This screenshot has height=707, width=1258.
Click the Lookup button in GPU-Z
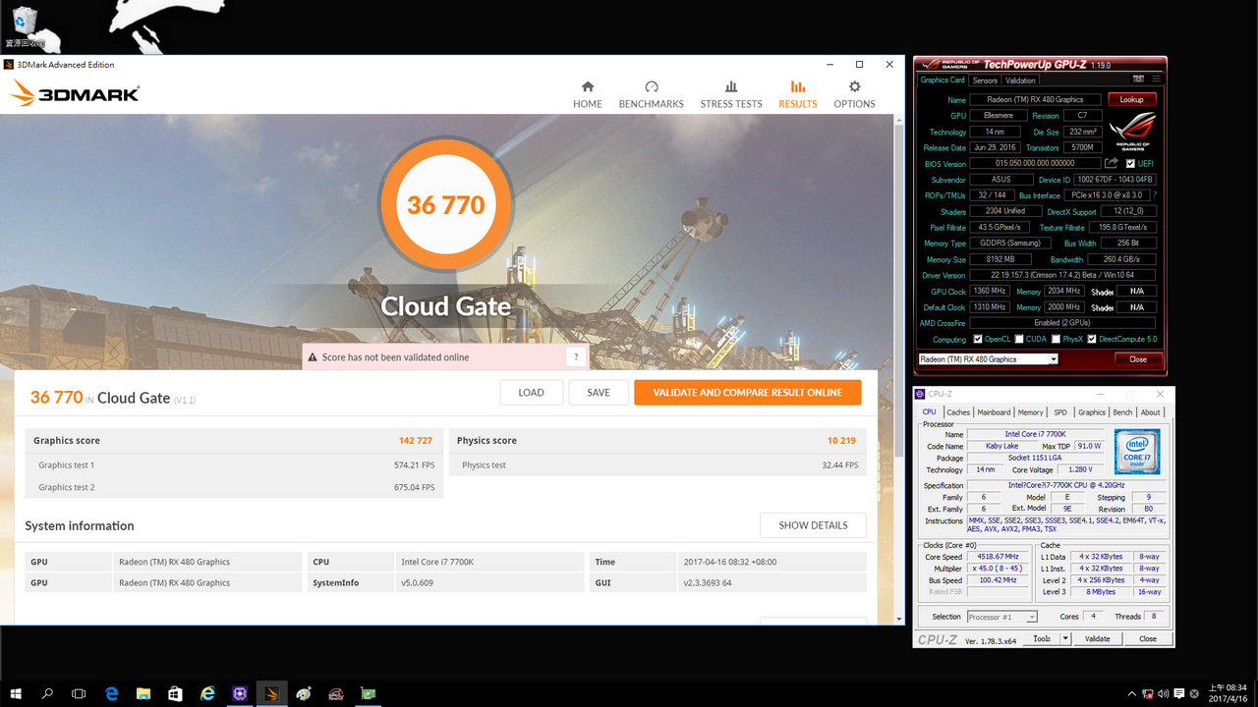(1132, 99)
